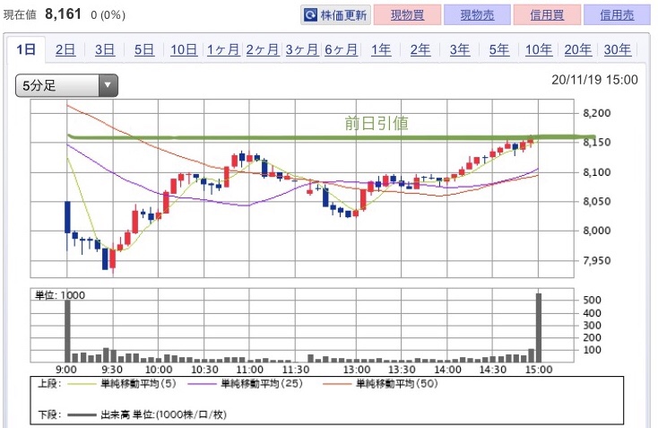Open the 信用買 order link
This screenshot has width=658, height=428.
click(x=547, y=15)
